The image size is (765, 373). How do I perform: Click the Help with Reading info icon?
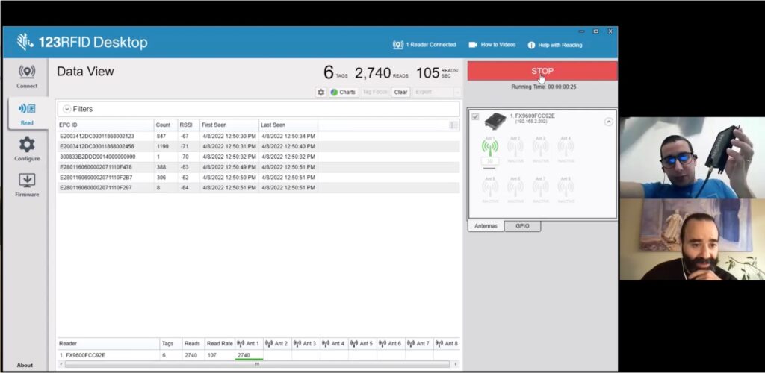tap(532, 45)
